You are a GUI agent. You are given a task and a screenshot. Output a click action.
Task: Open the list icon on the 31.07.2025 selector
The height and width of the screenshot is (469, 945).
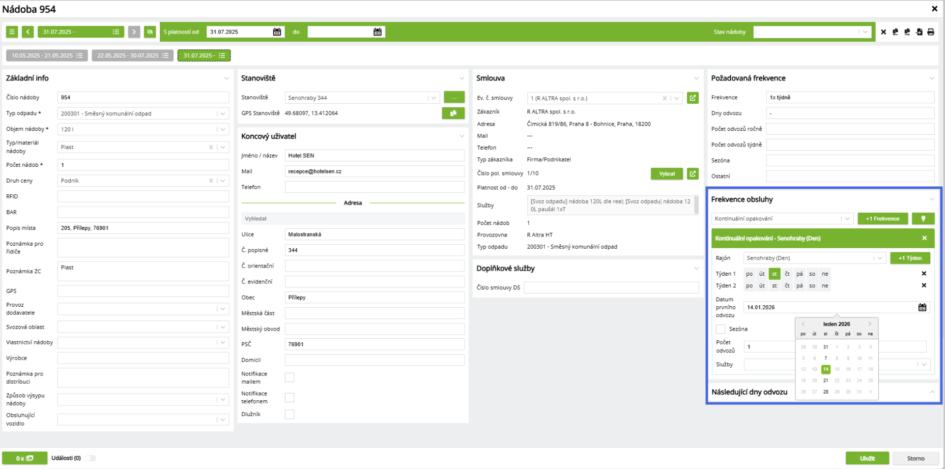(x=116, y=32)
